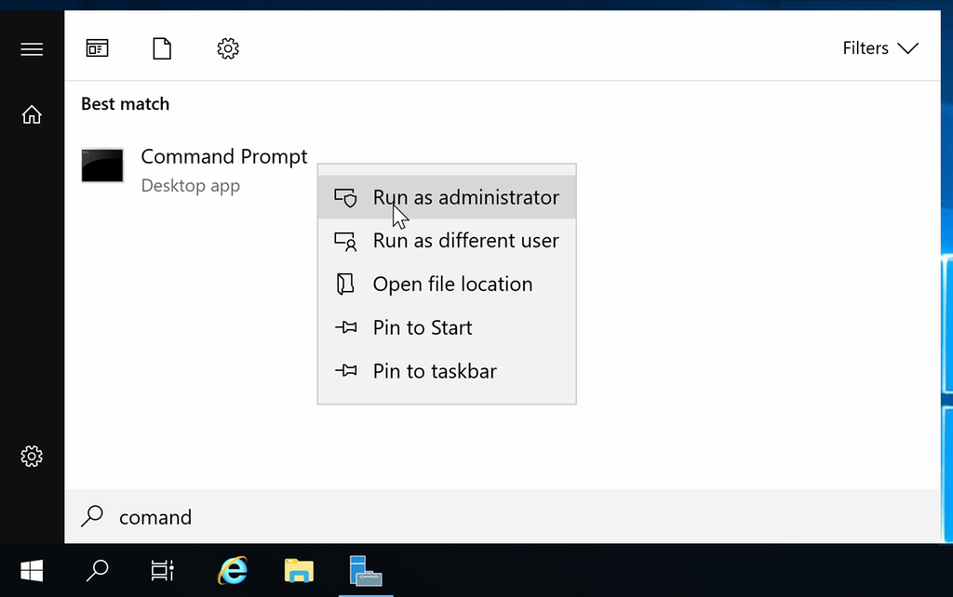This screenshot has height=597, width=953.
Task: Select Run as administrator
Action: click(x=447, y=197)
